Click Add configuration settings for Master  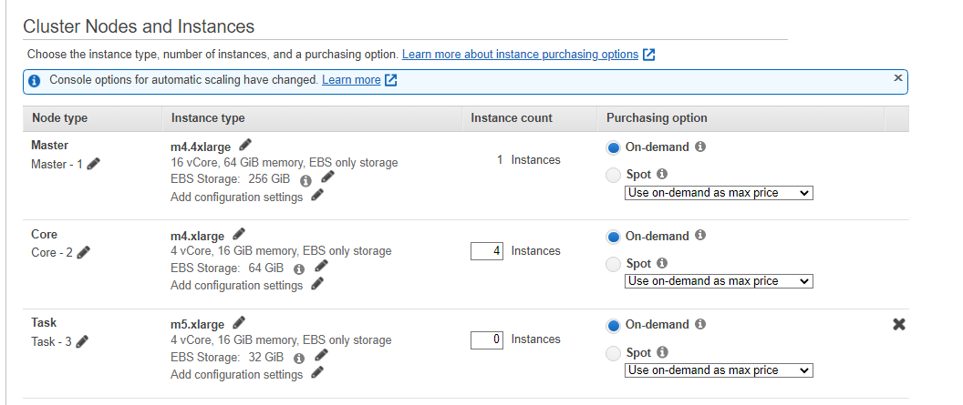236,197
